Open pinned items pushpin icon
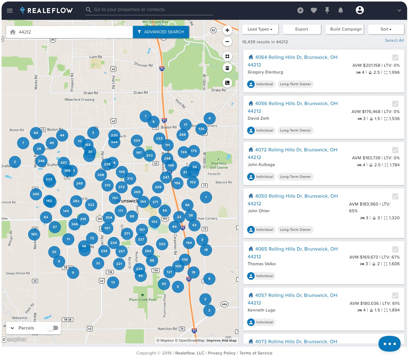 coord(327,10)
